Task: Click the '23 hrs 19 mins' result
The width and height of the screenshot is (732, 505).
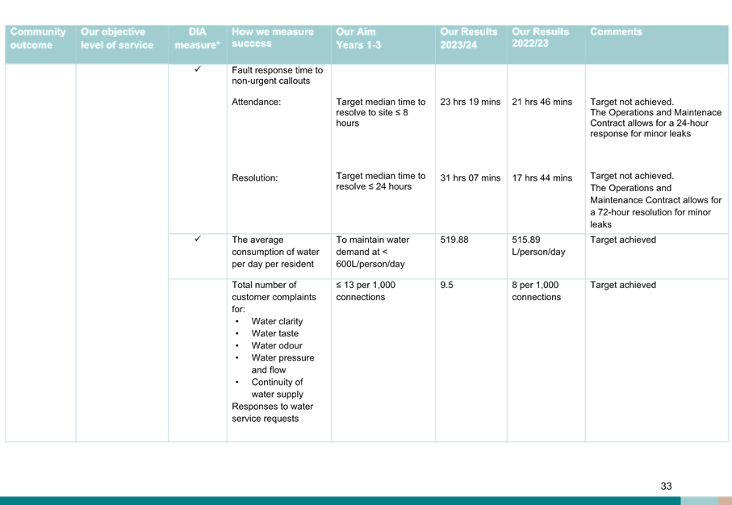Action: (470, 102)
